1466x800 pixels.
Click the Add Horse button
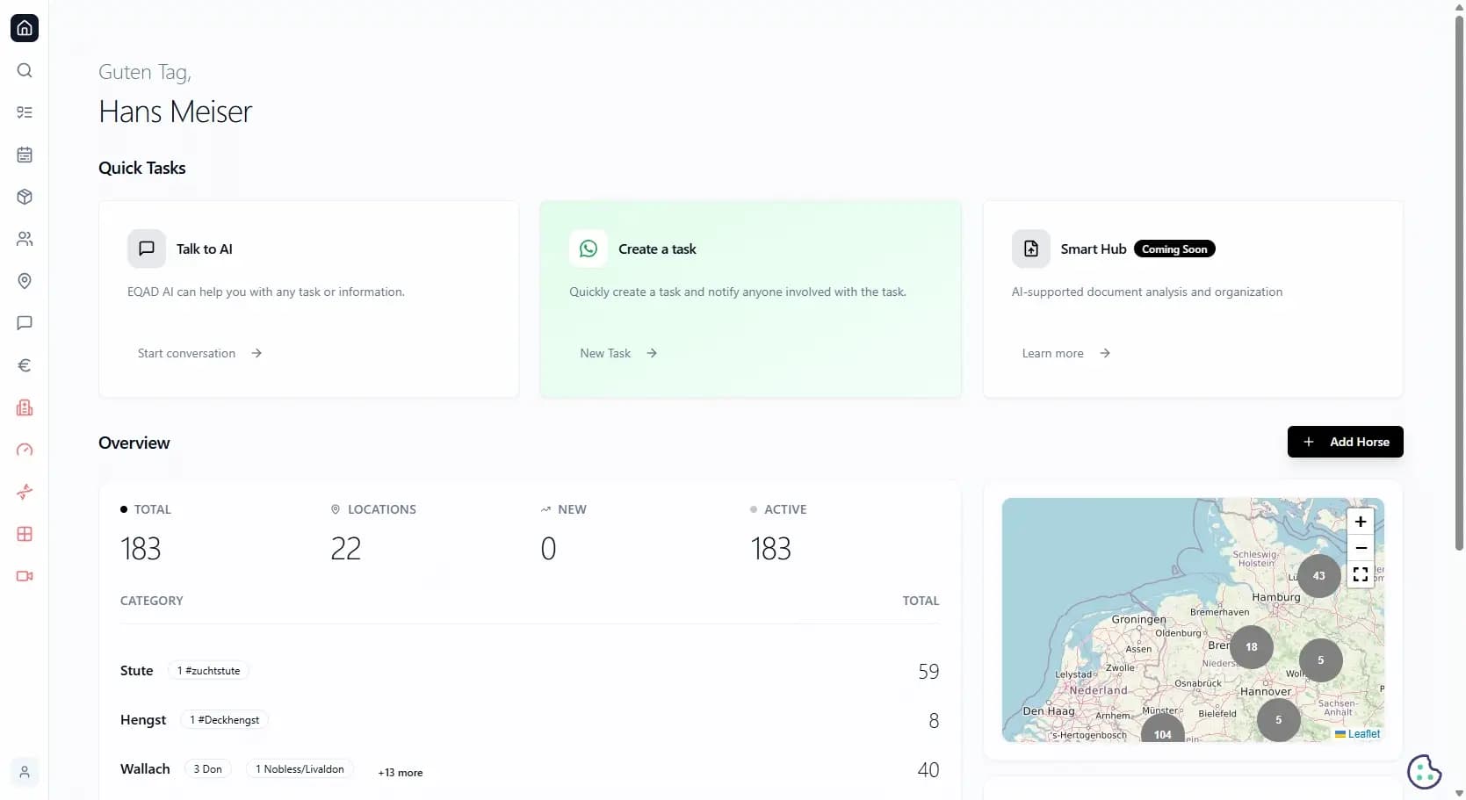coord(1345,442)
